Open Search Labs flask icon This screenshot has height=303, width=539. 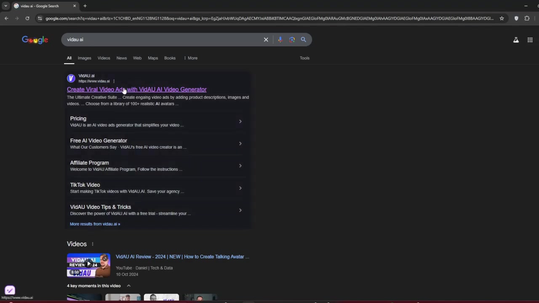click(516, 40)
